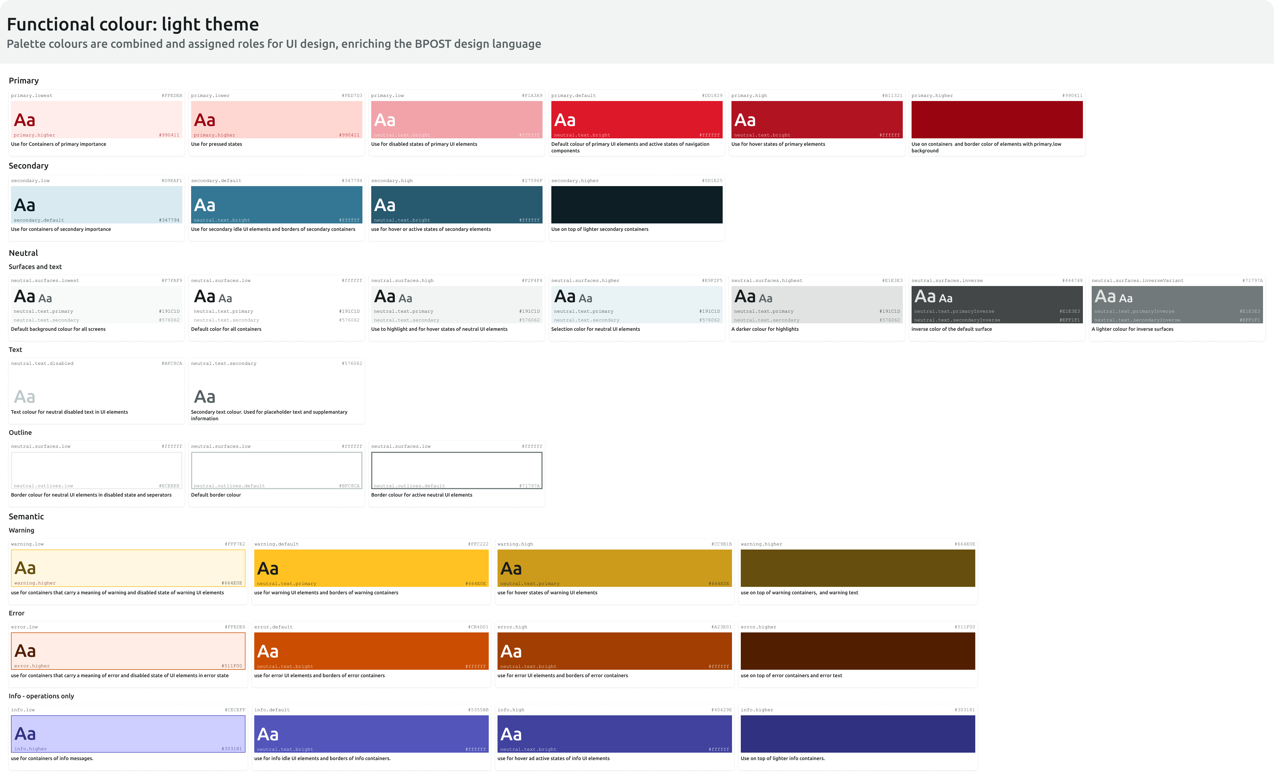Click the Semantic section heading
Image resolution: width=1274 pixels, height=779 pixels.
[x=26, y=516]
